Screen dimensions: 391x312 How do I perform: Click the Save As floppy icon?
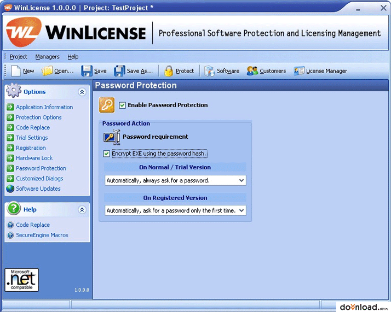coord(119,71)
